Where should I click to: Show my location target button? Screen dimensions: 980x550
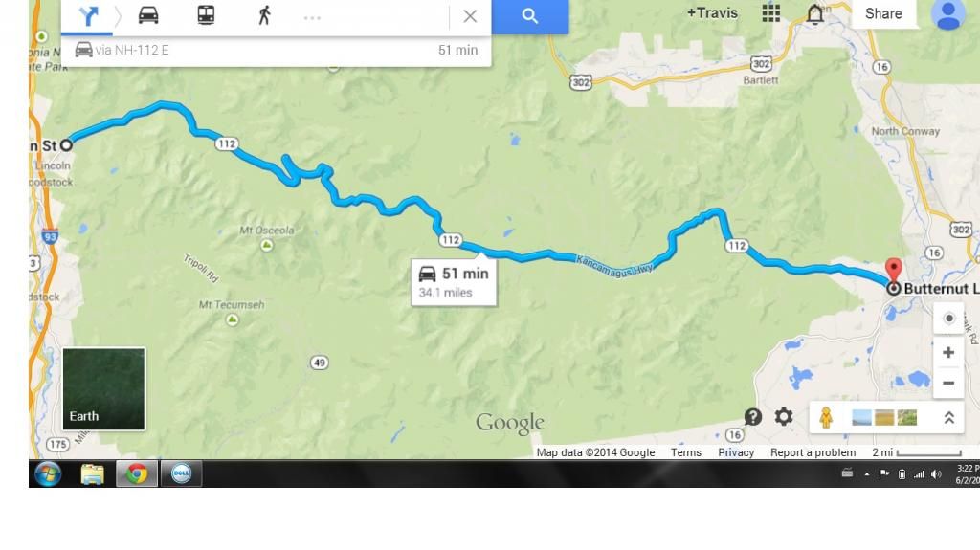[x=948, y=319]
